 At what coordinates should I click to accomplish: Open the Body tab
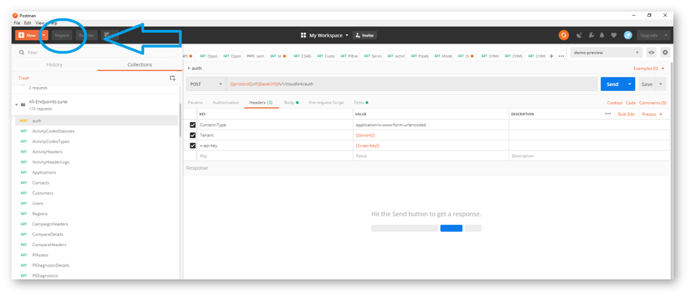click(291, 102)
